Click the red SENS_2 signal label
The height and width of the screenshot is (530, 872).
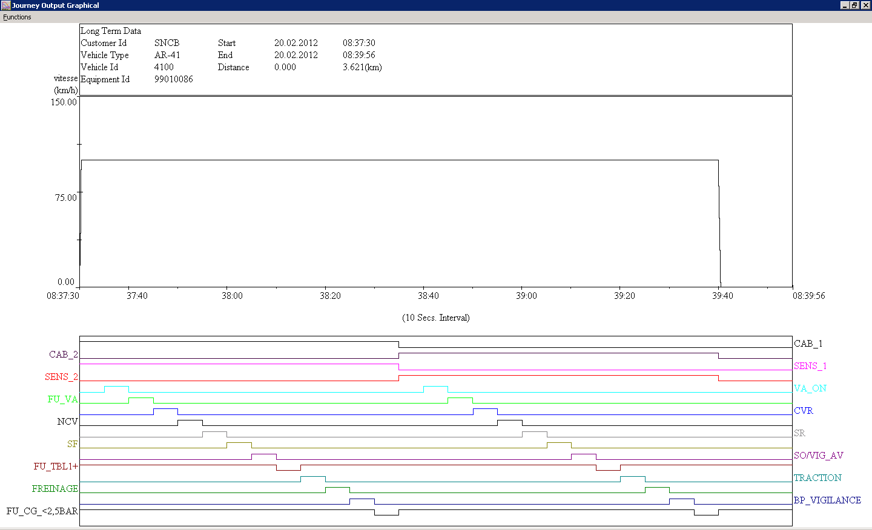(x=61, y=377)
